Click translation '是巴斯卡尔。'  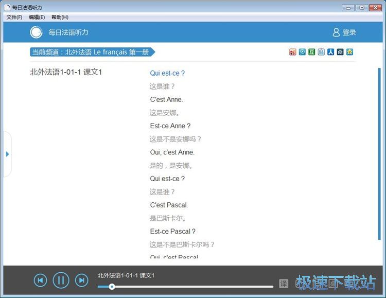tap(168, 218)
